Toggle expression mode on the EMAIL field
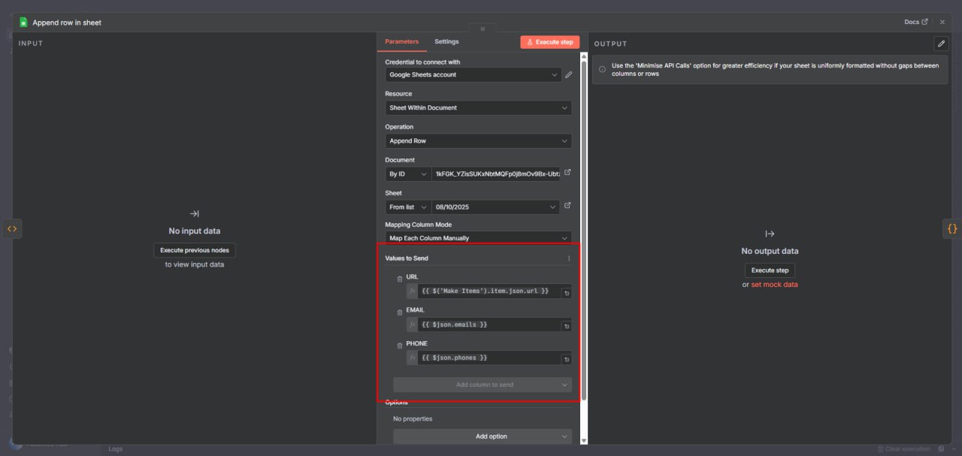Viewport: 962px width, 456px height. (x=412, y=325)
